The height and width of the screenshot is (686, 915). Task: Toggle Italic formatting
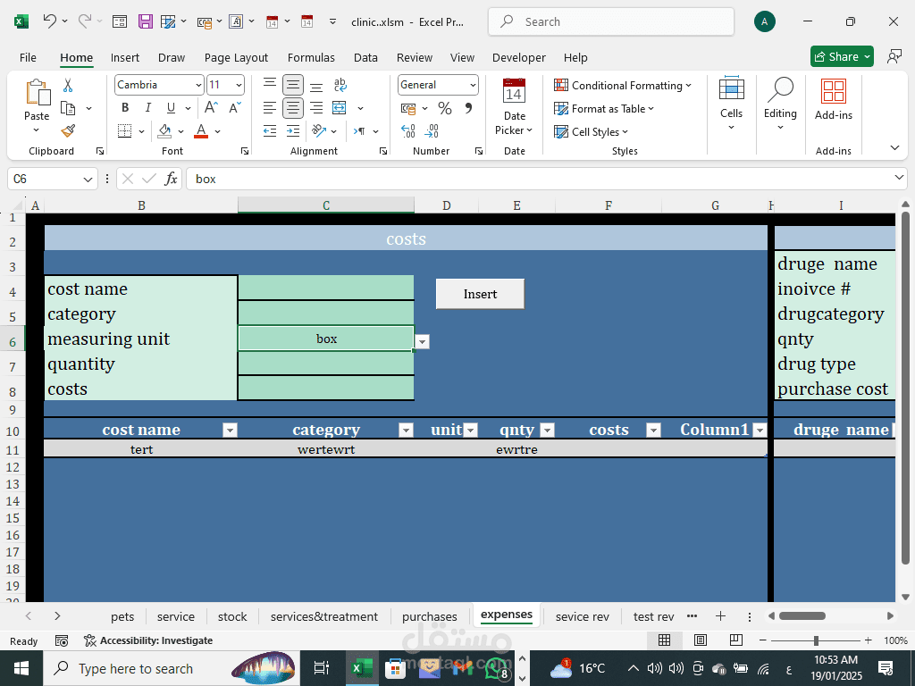(x=147, y=107)
